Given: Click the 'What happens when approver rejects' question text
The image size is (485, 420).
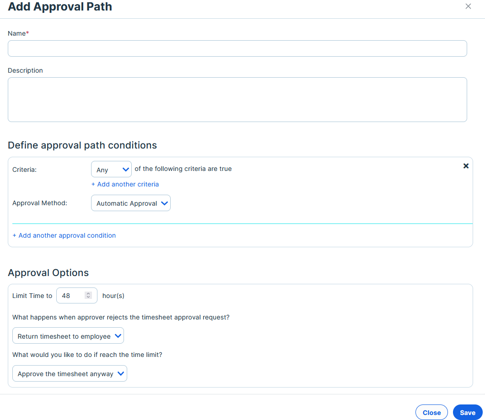Looking at the screenshot, I should (121, 317).
